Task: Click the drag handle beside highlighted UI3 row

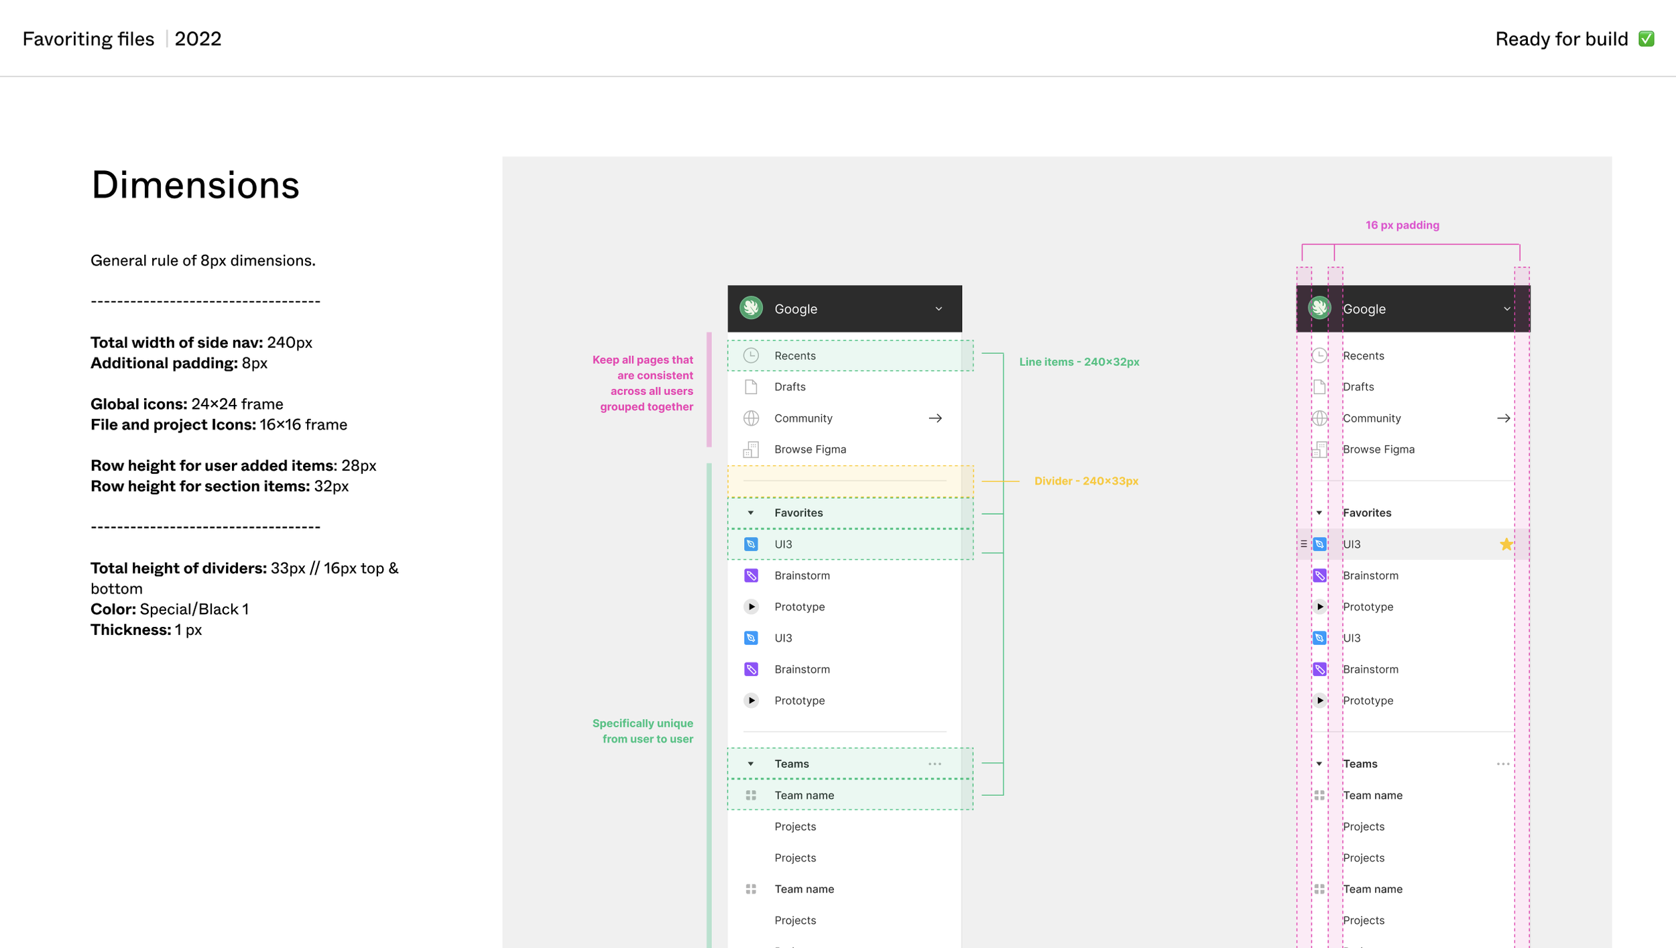Action: pyautogui.click(x=1303, y=544)
